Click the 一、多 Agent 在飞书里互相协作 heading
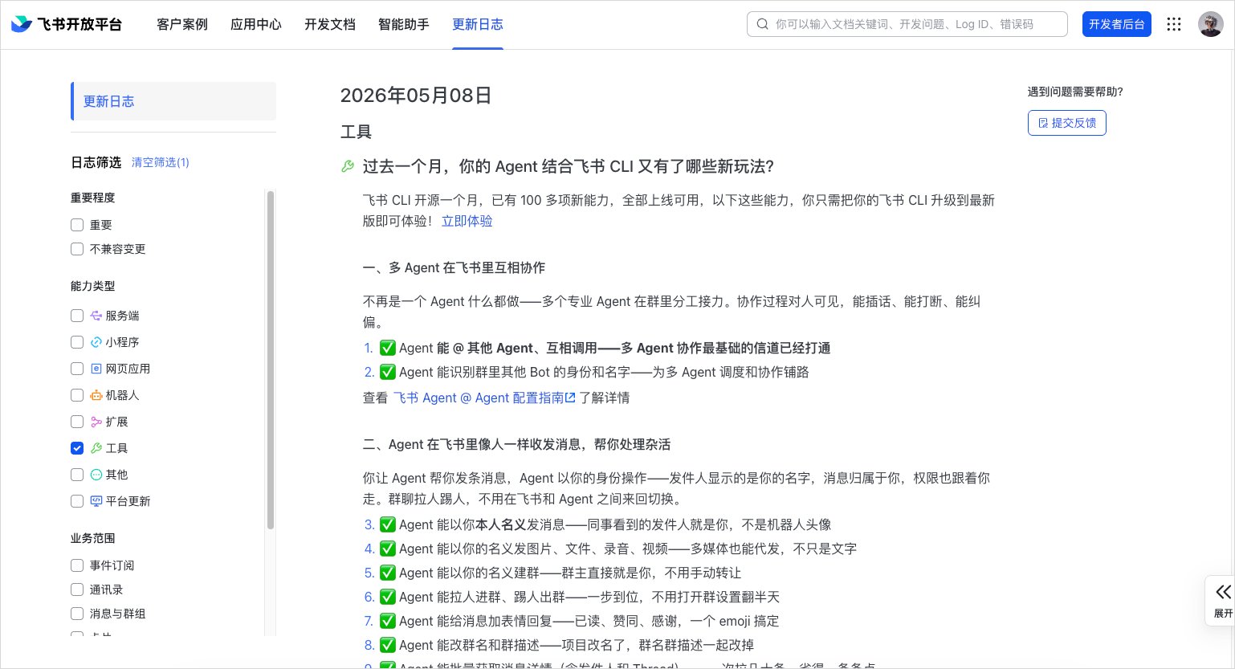This screenshot has width=1235, height=669. click(454, 267)
